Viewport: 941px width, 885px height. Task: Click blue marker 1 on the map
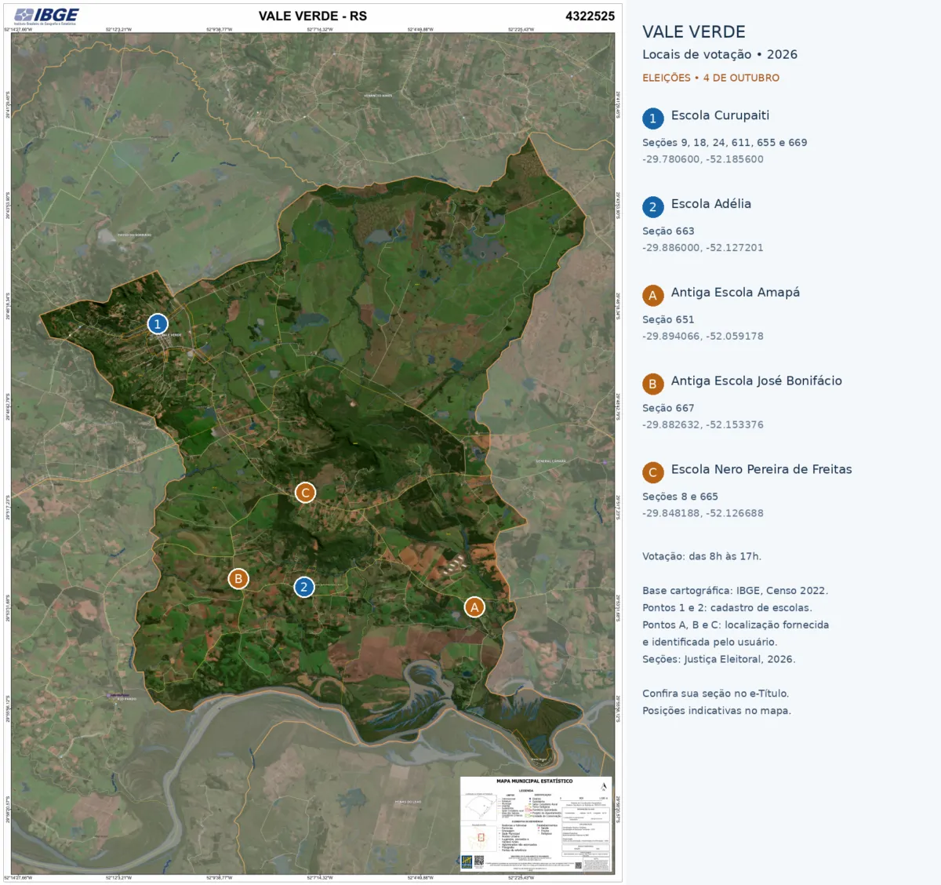pyautogui.click(x=158, y=324)
